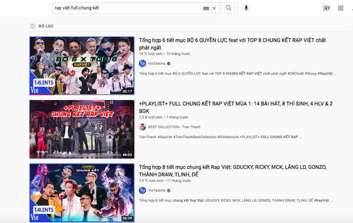Open VieTalents channel name under third video
This screenshot has height=223, width=353.
click(157, 191)
